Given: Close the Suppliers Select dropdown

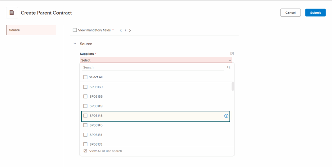Looking at the screenshot, I should click(230, 61).
